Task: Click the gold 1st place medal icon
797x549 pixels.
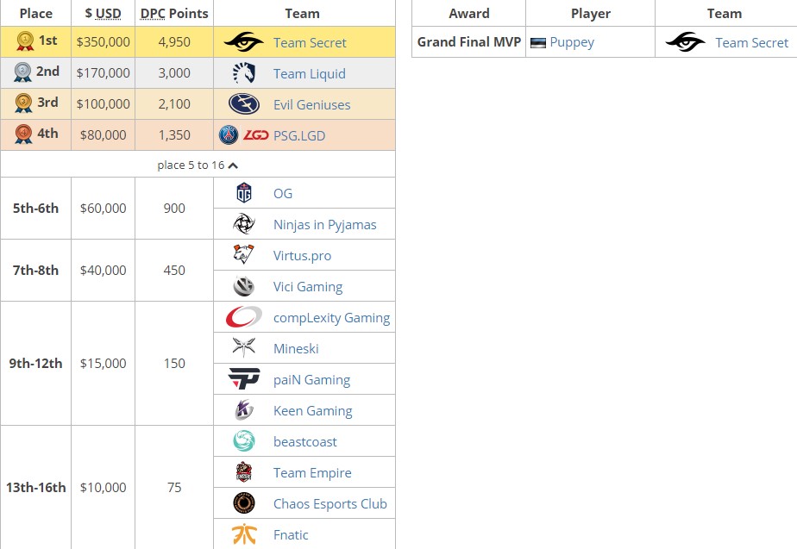Action: 25,42
